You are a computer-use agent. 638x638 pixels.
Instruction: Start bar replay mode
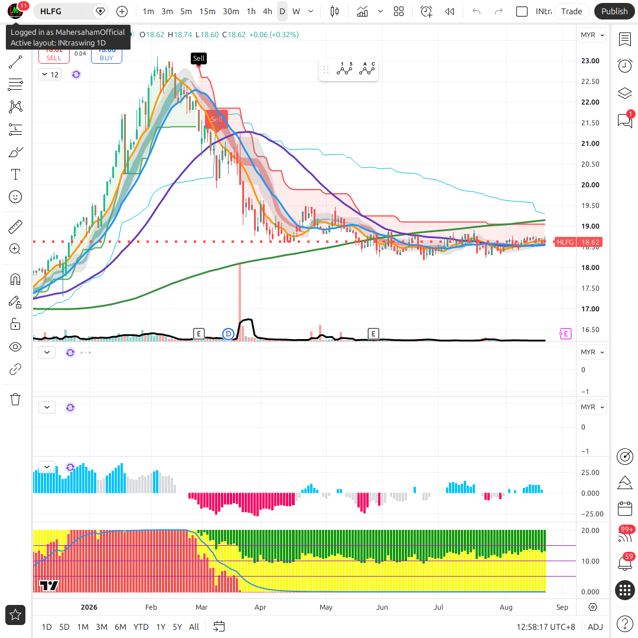[449, 11]
